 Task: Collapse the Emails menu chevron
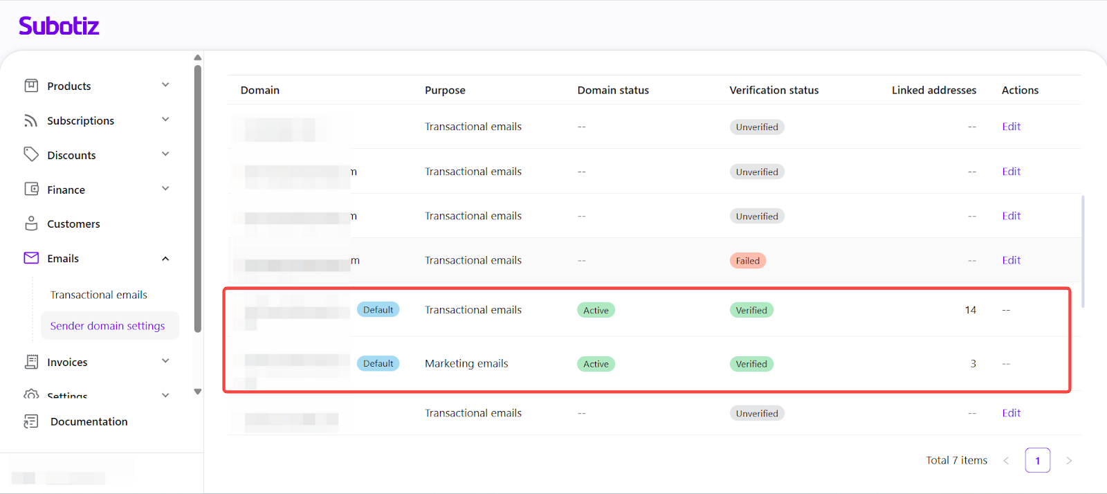[165, 259]
